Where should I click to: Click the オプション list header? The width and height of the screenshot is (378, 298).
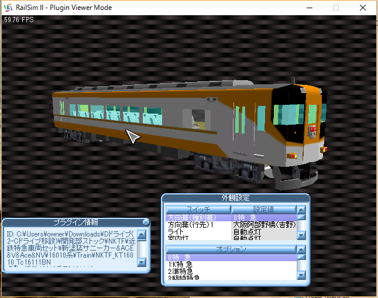point(231,249)
